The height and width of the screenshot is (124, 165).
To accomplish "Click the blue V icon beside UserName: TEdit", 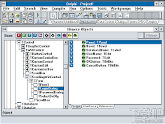I will 71,54.
